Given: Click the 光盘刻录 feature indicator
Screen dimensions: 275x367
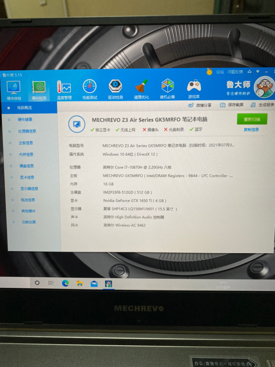Looking at the screenshot, I should [174, 130].
